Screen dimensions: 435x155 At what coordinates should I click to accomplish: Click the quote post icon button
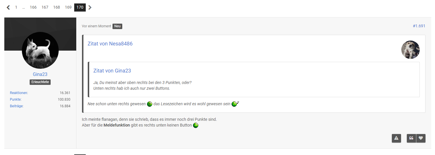tap(411, 138)
